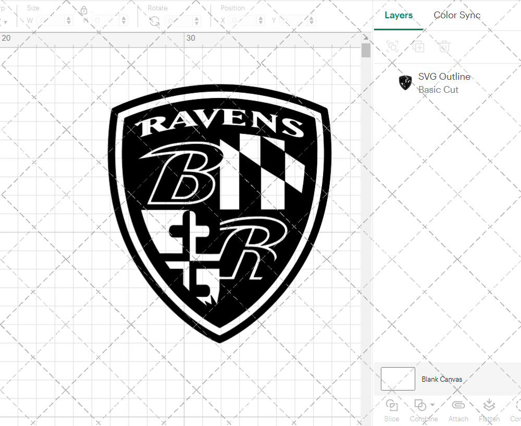The height and width of the screenshot is (426, 521).
Task: Toggle the size aspect ratio lock
Action: [x=84, y=11]
